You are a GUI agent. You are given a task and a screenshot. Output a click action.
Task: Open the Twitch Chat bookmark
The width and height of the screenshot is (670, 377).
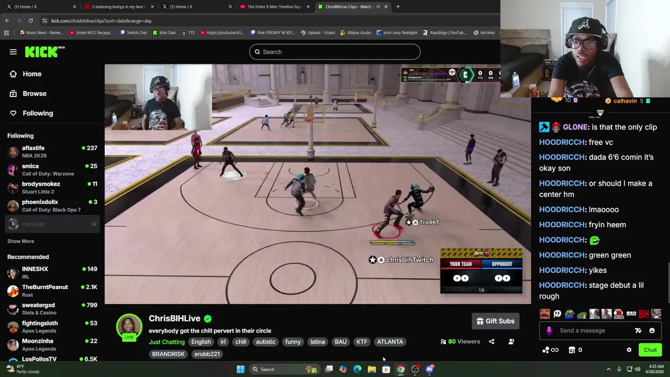click(x=133, y=32)
